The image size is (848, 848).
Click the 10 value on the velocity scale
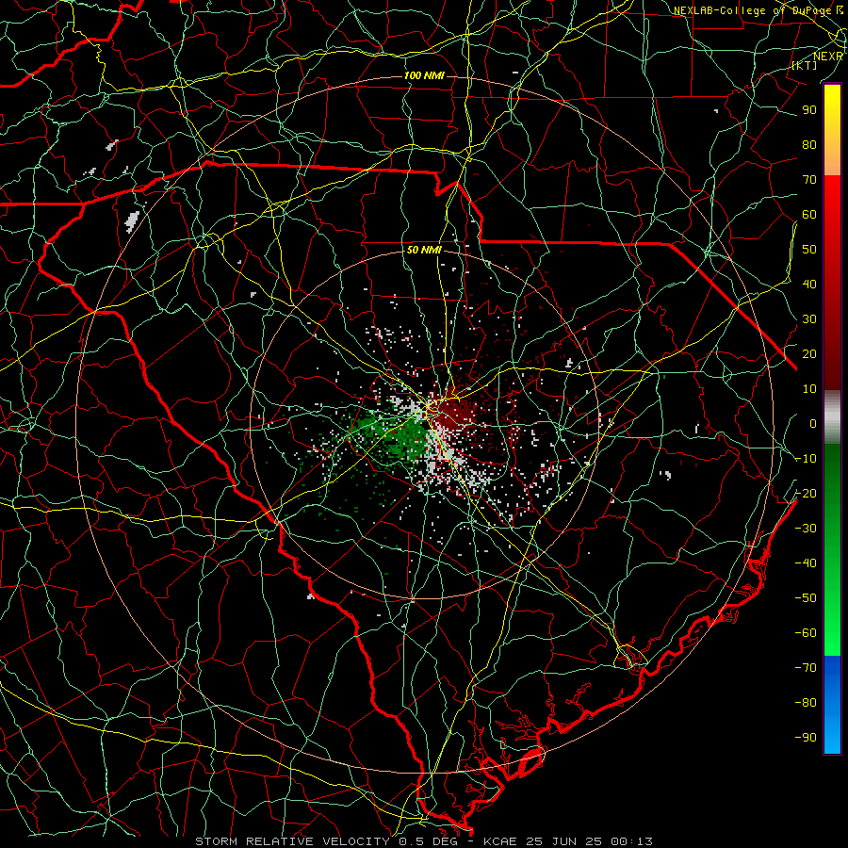tap(809, 389)
